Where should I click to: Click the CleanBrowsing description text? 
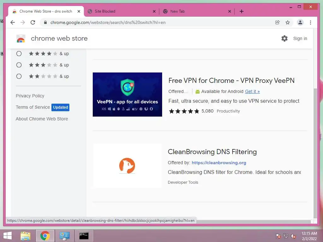(234, 172)
